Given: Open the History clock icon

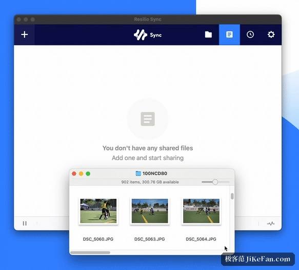Looking at the screenshot, I should coord(250,34).
